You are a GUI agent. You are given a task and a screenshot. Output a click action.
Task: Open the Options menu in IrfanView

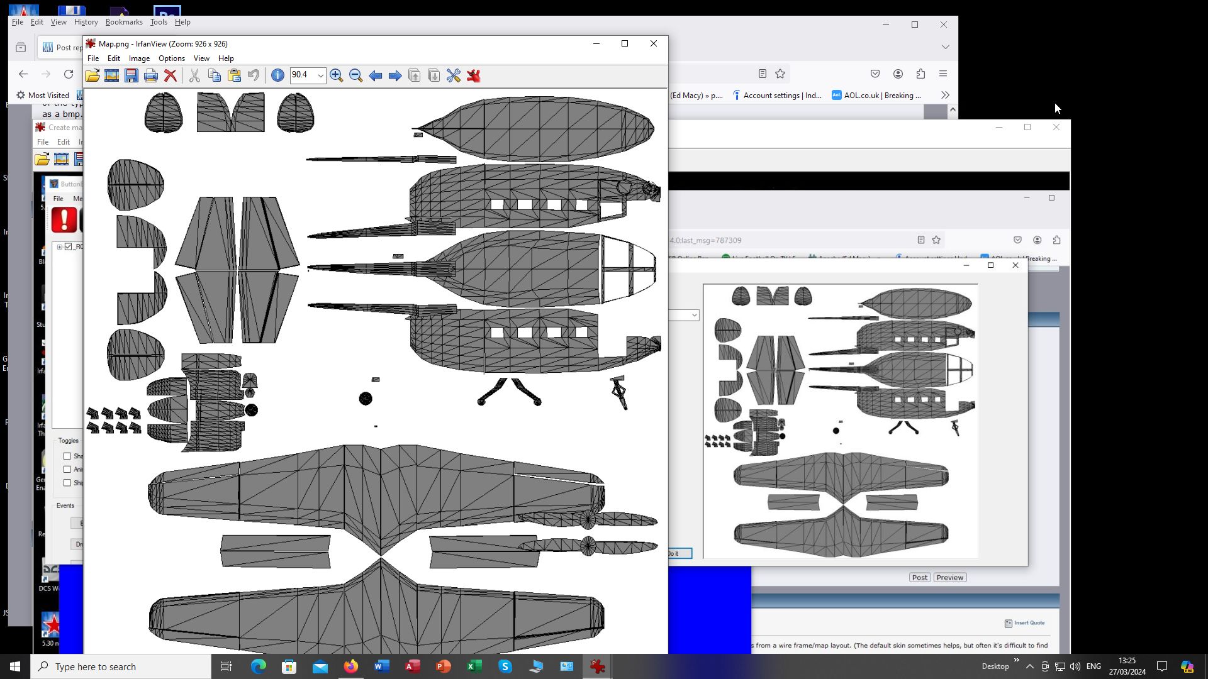(171, 58)
